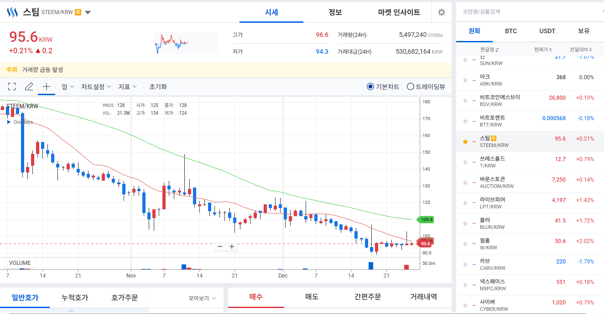Open the 지표 indicators dropdown
The width and height of the screenshot is (604, 314).
tap(127, 86)
